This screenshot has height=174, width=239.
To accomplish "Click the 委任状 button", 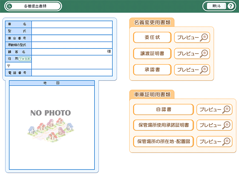I will tap(152, 37).
